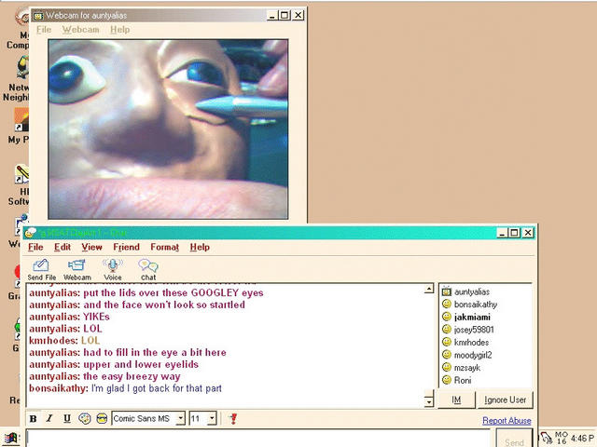
Task: Click the message text input field
Action: tap(258, 439)
